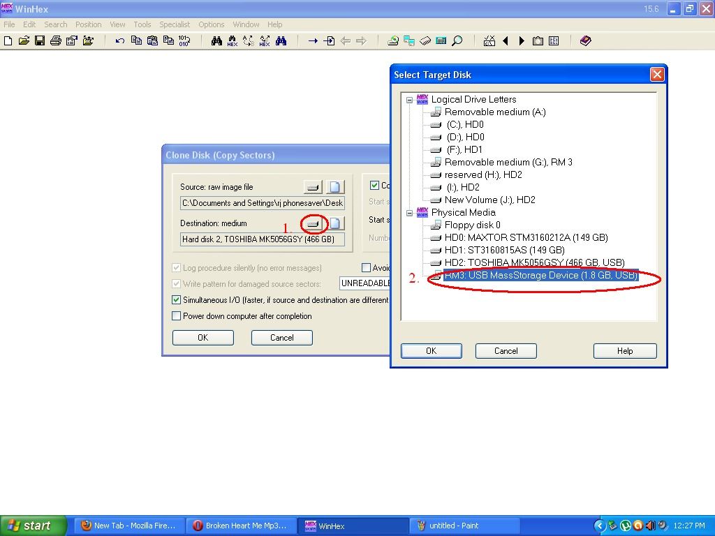Viewport: 715px width, 536px height.
Task: Click the Source file selection button
Action: [335, 187]
